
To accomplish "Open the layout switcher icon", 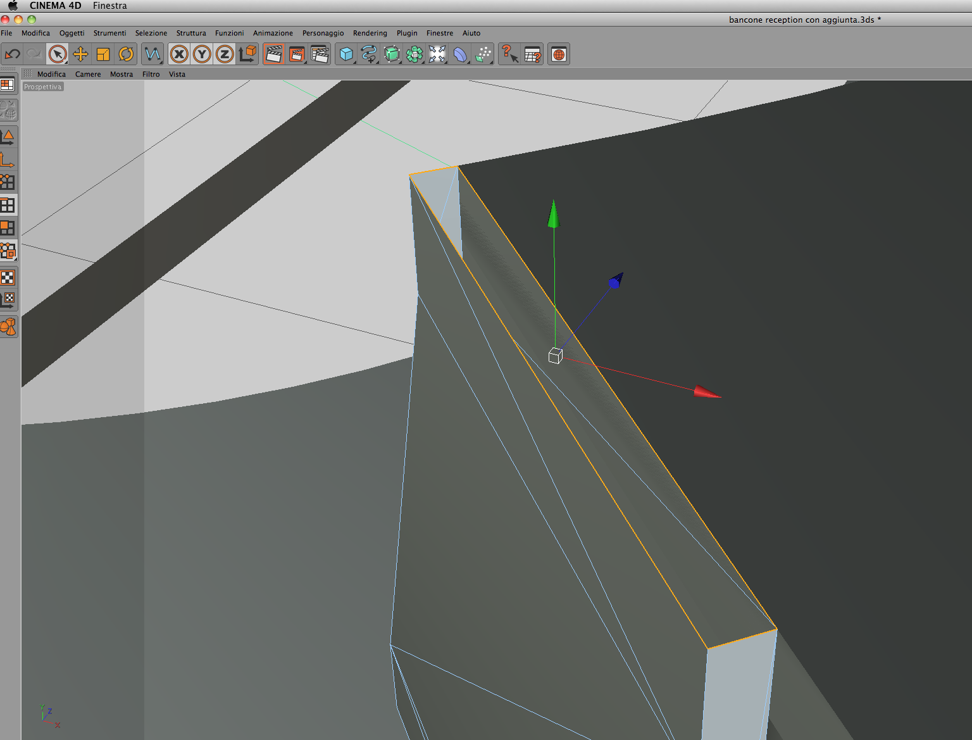I will [x=8, y=84].
